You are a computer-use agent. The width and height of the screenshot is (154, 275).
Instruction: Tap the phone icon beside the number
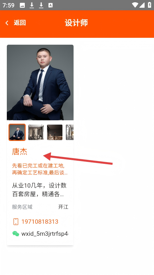point(16,221)
